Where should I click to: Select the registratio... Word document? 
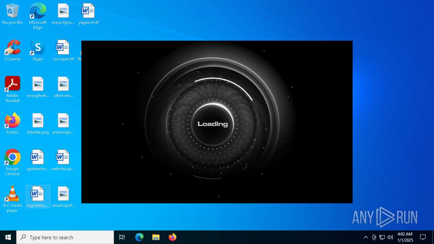click(x=38, y=197)
